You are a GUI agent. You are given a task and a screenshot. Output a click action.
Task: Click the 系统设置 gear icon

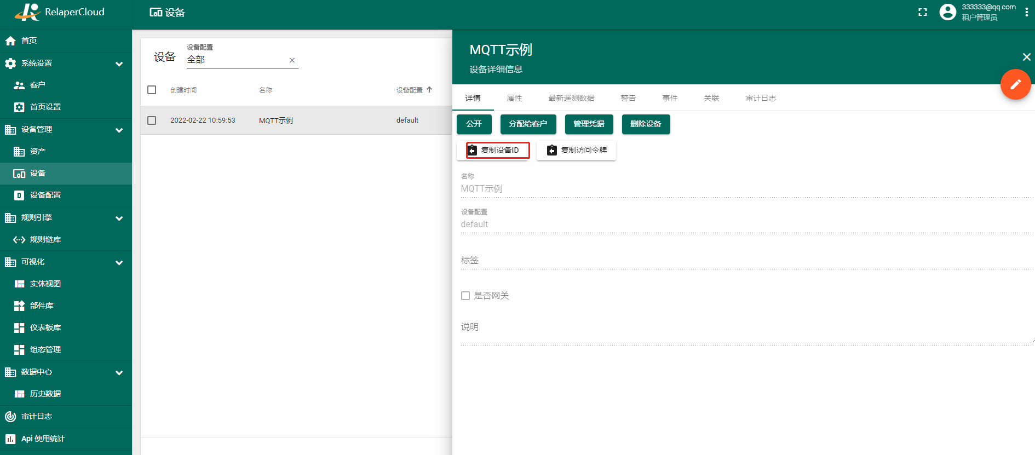10,63
